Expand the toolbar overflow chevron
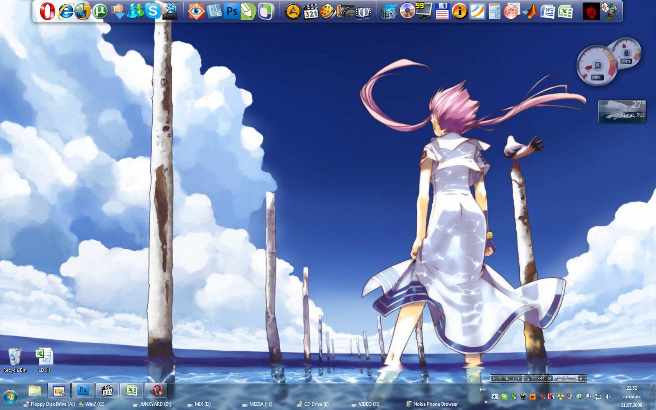656x410 pixels. (x=486, y=402)
